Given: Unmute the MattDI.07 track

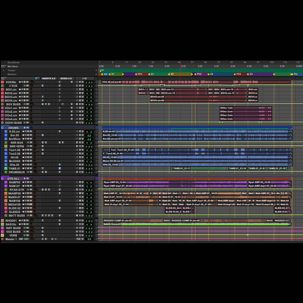Looking at the screenshot, I should 31,197.
